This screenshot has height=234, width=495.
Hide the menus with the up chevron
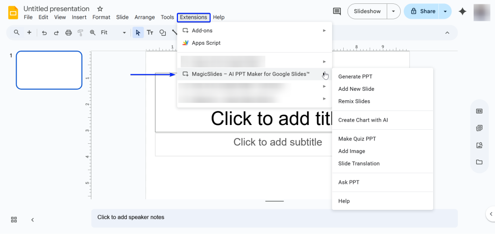(x=447, y=33)
